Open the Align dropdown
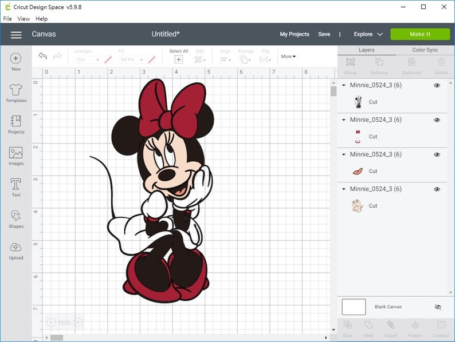455x342 pixels. click(x=225, y=60)
